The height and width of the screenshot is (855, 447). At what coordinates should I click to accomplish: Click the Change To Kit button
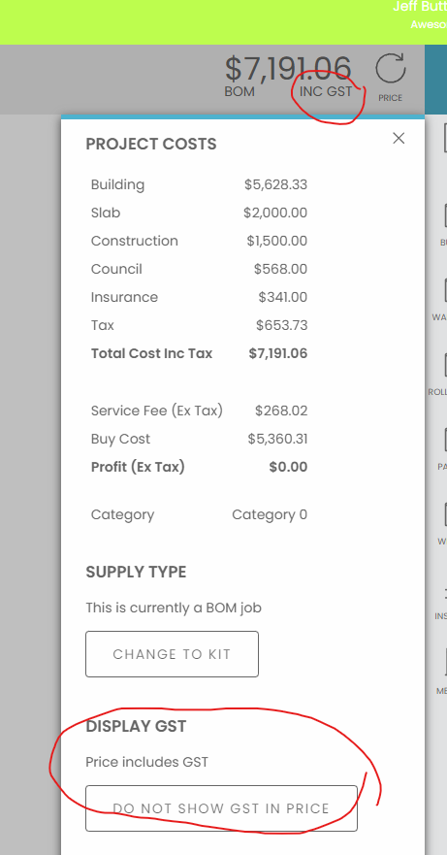172,654
